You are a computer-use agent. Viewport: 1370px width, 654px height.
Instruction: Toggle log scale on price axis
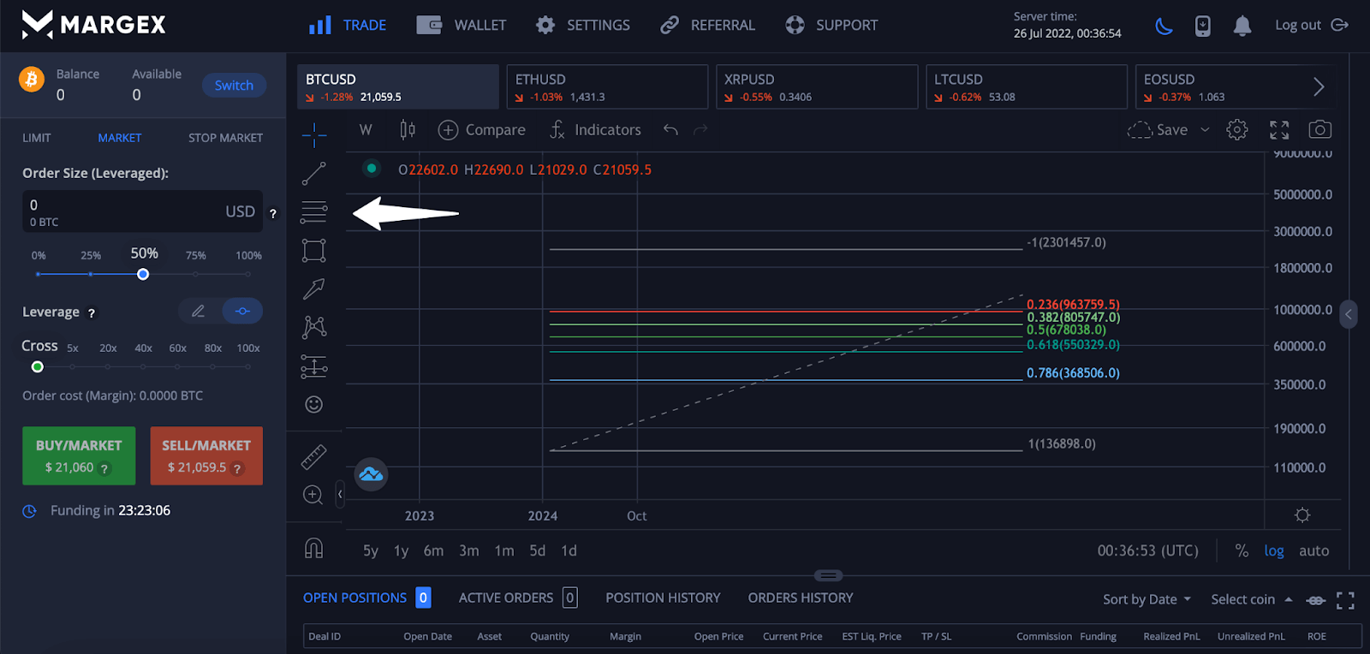(1273, 551)
